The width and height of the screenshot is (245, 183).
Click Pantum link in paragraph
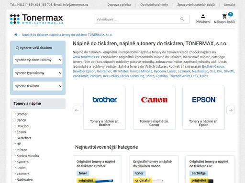pyautogui.click(x=96, y=76)
